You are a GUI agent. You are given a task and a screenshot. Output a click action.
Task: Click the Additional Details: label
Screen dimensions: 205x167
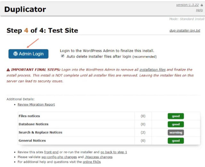[x=20, y=99]
